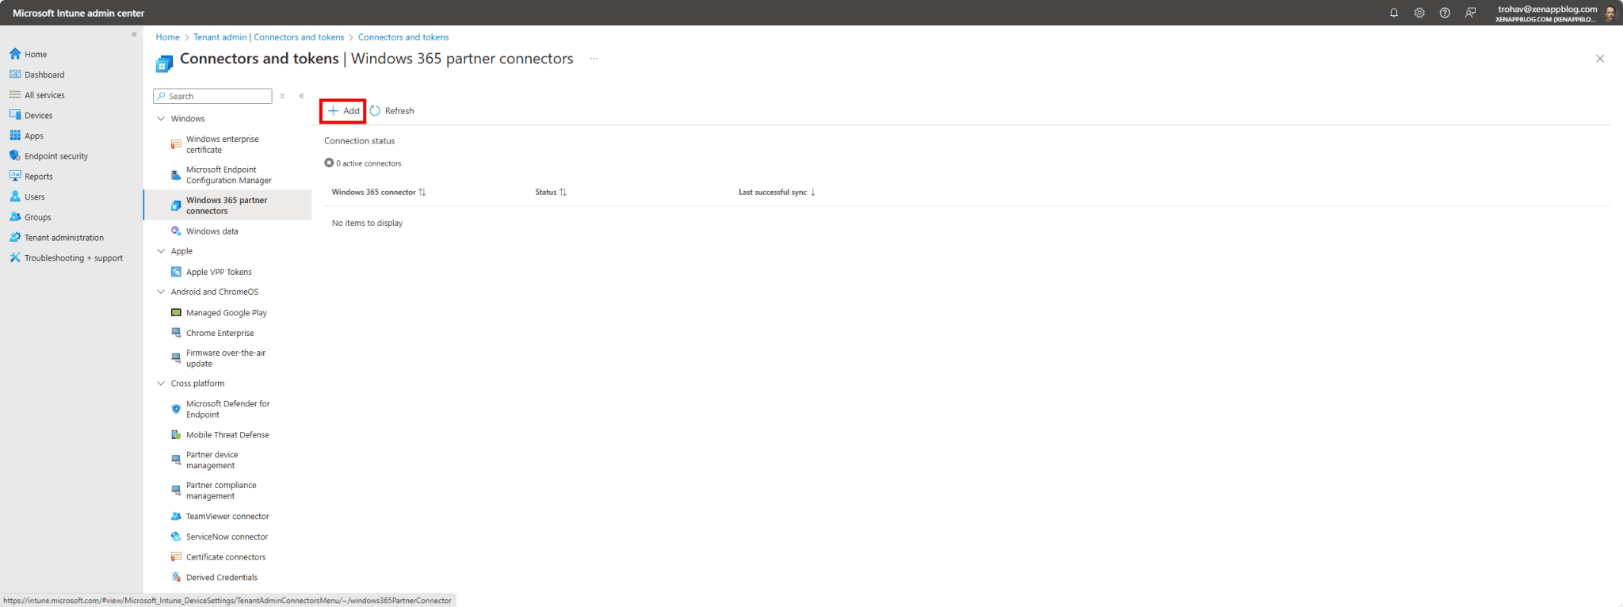Open the Devices icon in sidebar
The width and height of the screenshot is (1623, 607).
coord(15,115)
